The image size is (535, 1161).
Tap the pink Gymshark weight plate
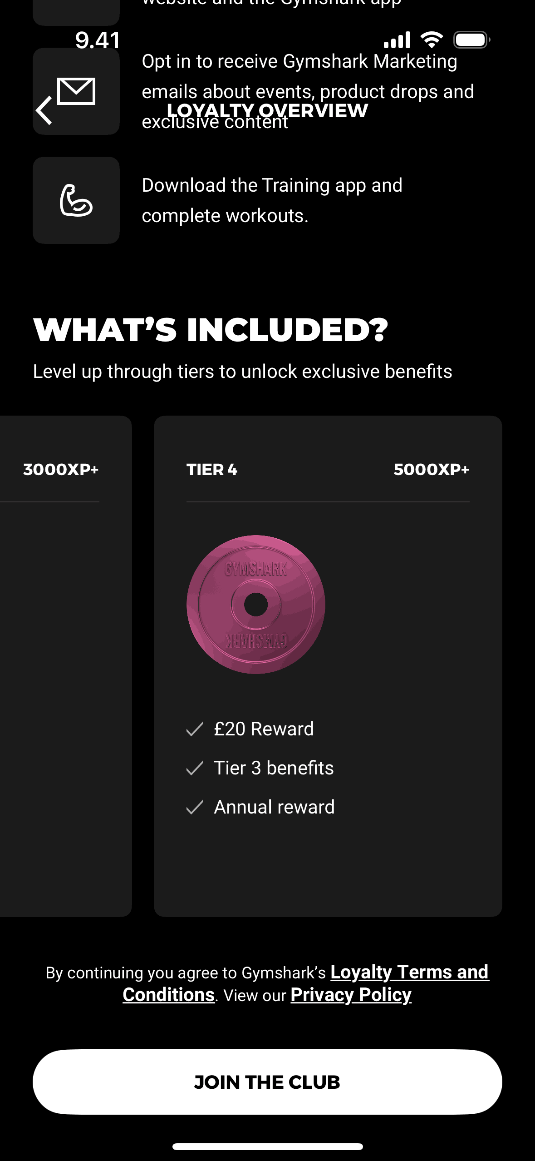click(255, 605)
